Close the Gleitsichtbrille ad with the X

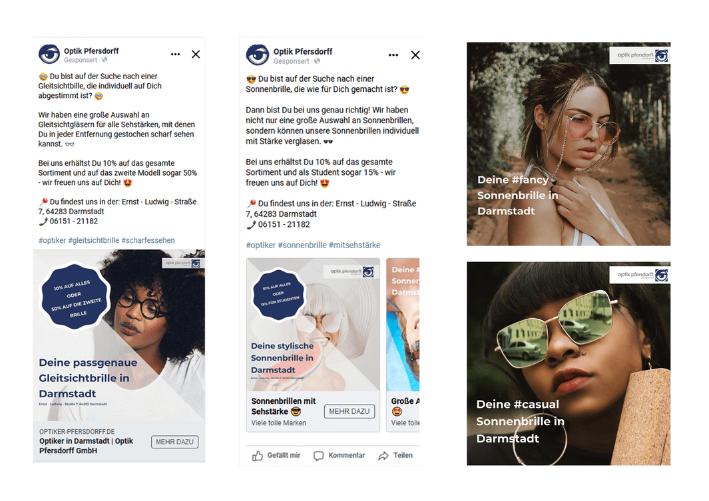click(196, 54)
